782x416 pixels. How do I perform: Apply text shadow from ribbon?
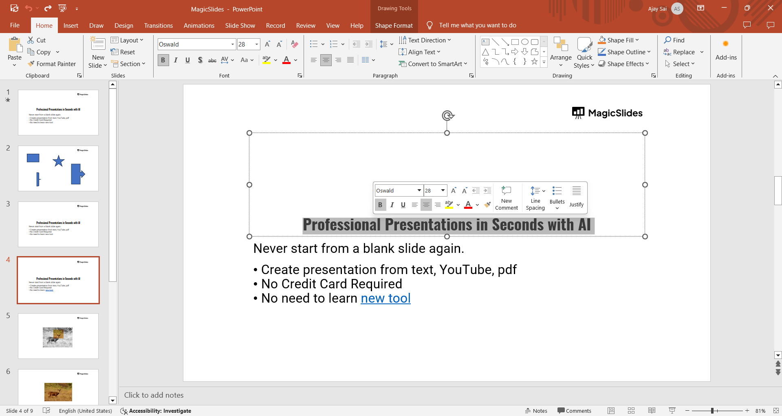[x=200, y=60]
